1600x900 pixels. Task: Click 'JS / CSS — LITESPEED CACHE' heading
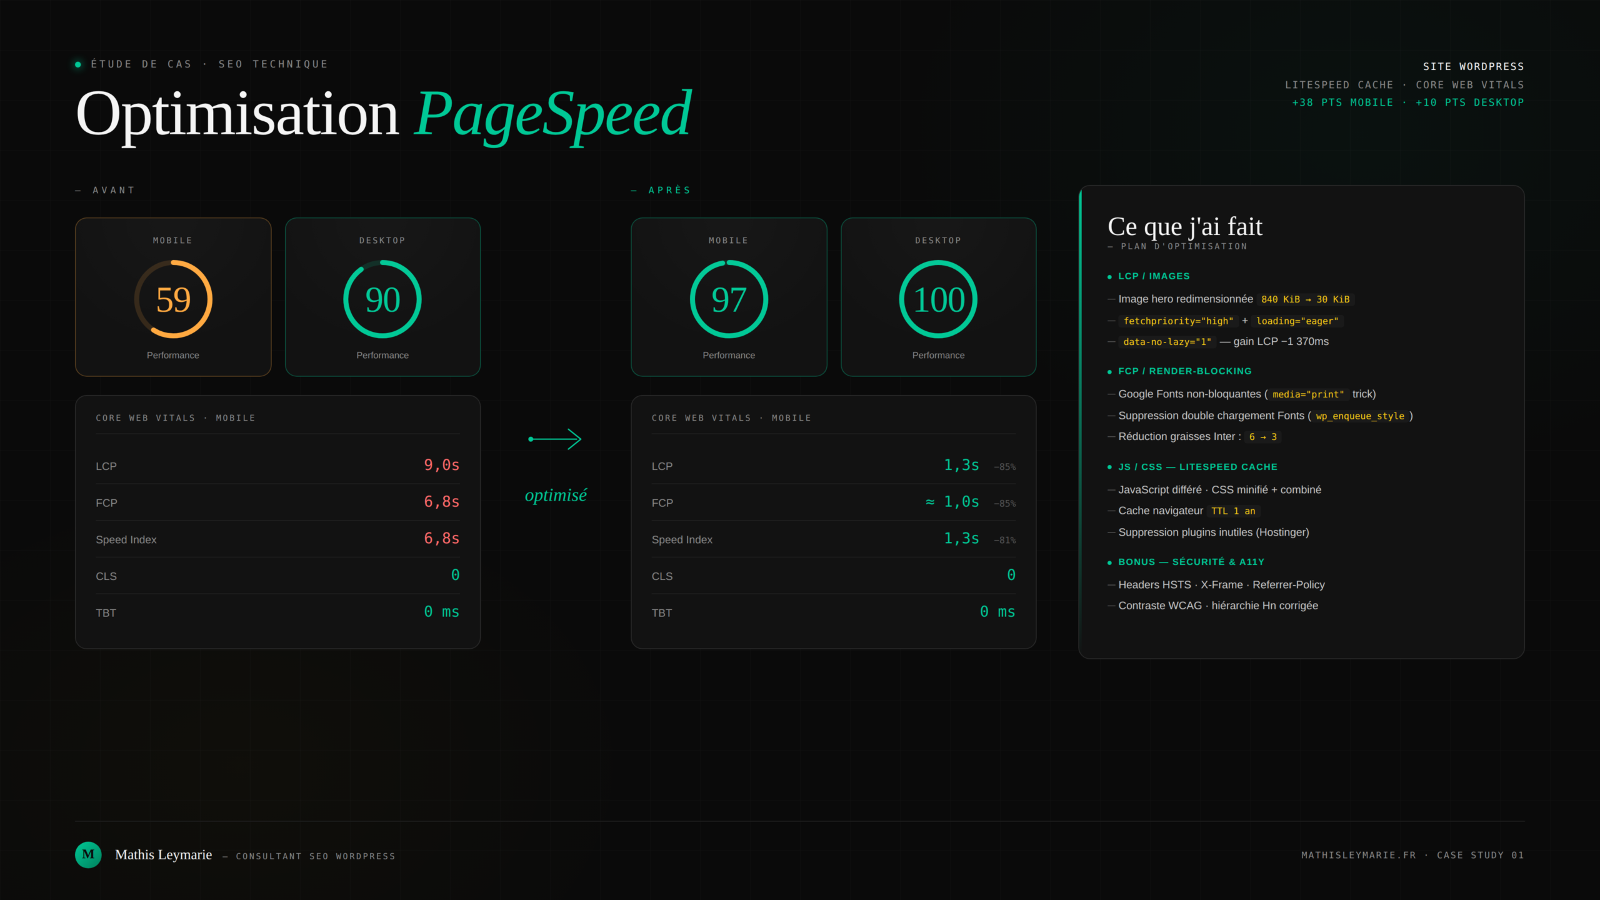[1197, 467]
